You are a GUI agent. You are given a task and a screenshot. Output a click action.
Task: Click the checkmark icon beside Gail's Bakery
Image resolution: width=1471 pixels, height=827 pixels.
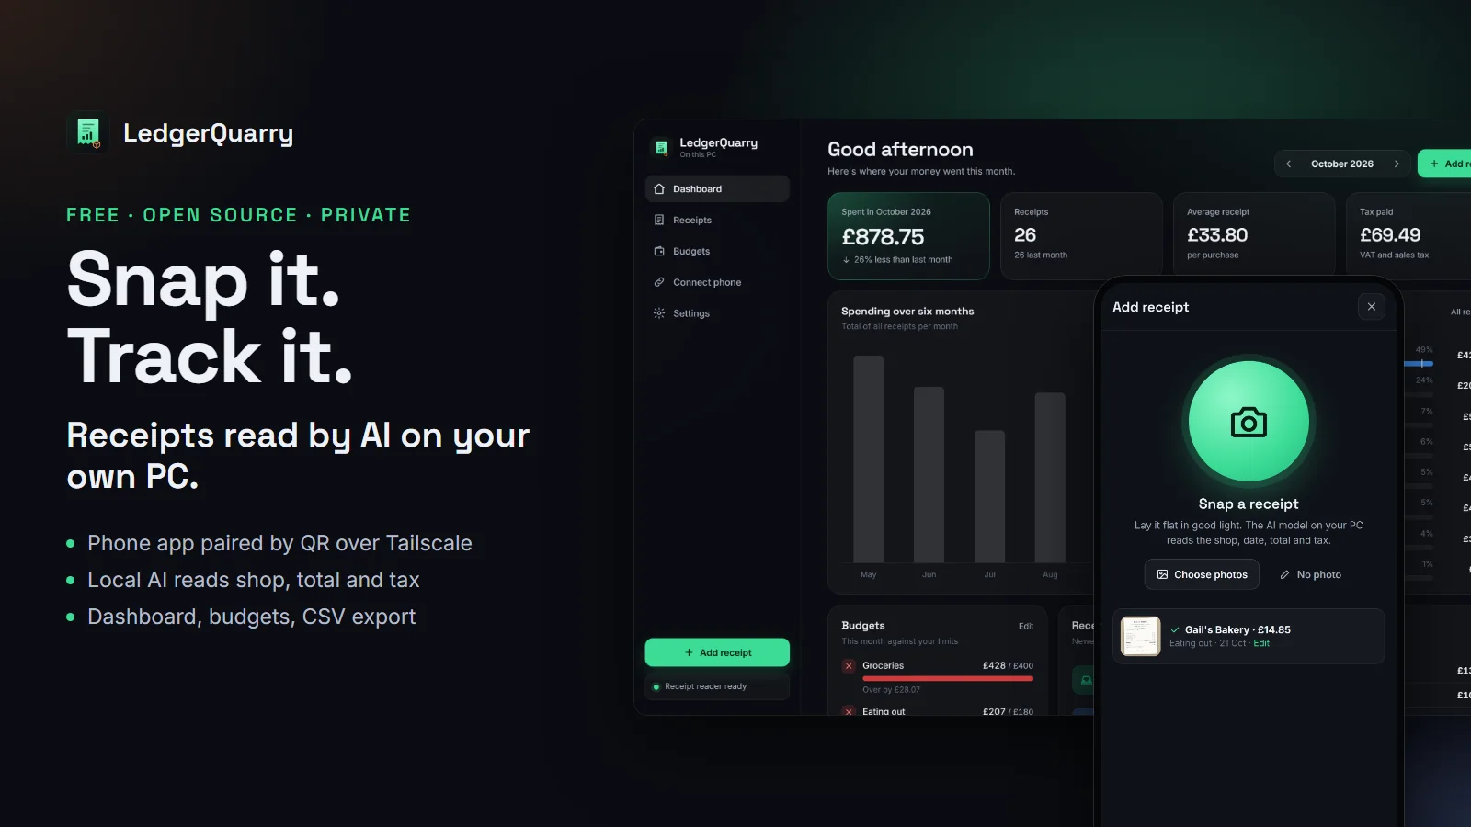[1175, 630]
